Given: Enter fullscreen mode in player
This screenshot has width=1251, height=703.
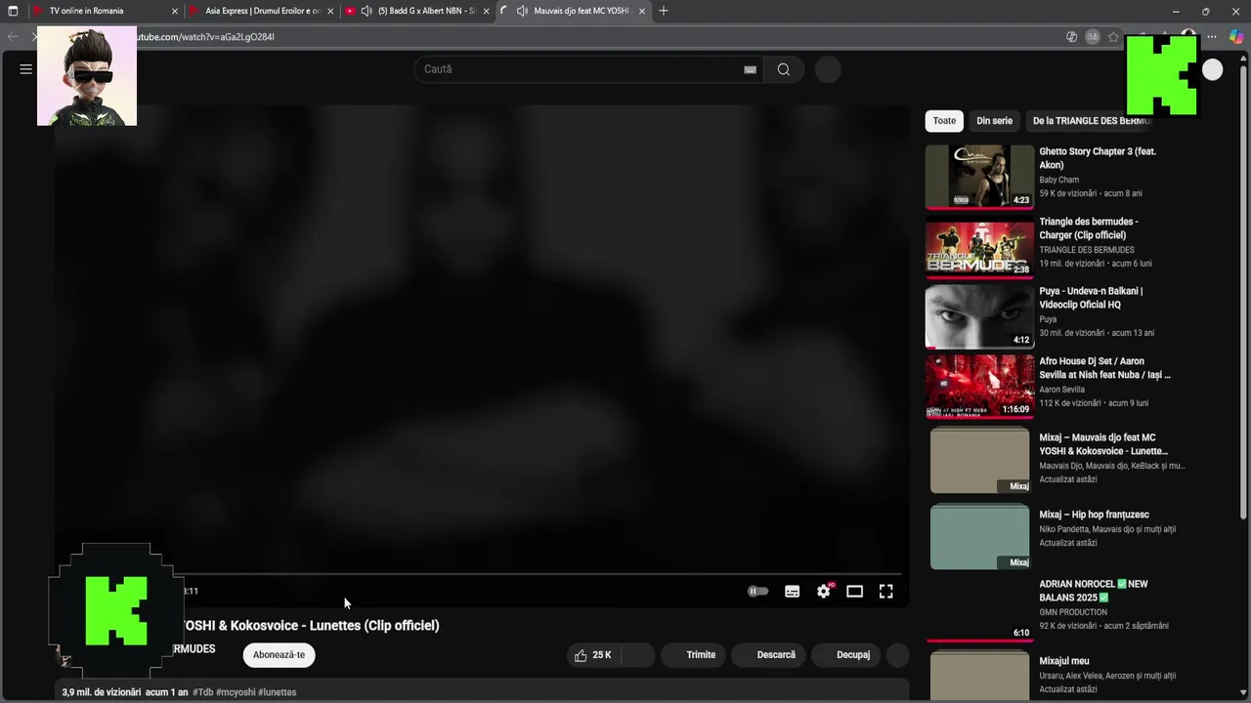Looking at the screenshot, I should tap(885, 591).
